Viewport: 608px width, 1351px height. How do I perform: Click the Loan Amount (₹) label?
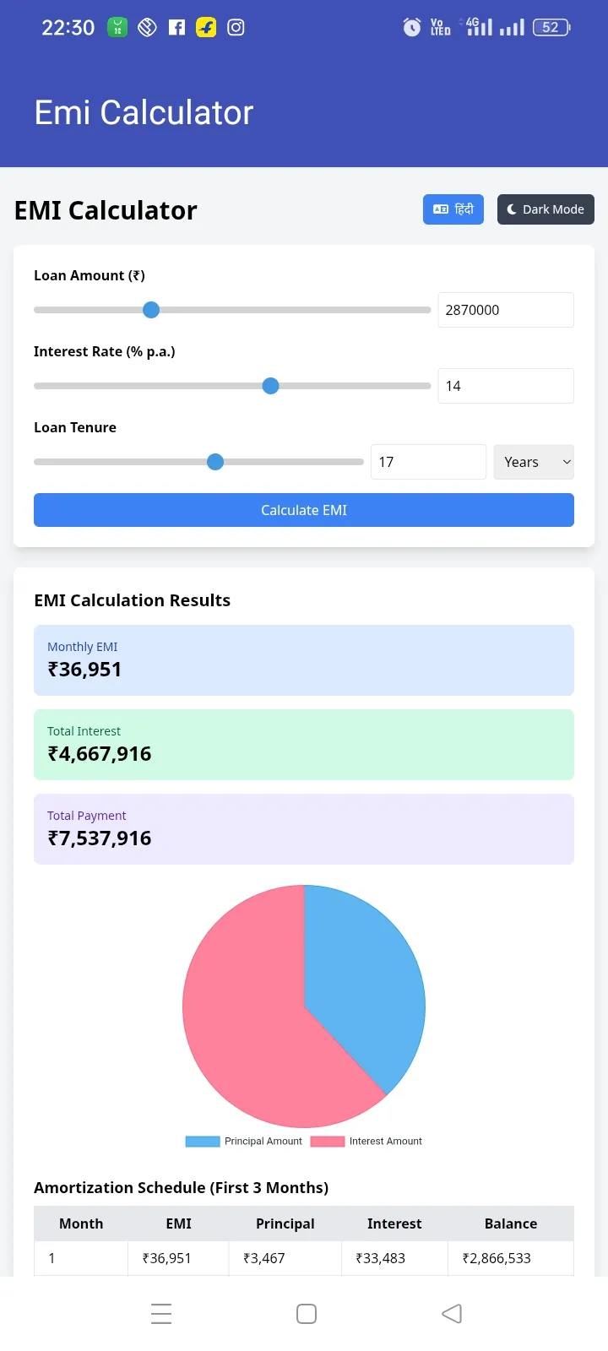[x=90, y=275]
